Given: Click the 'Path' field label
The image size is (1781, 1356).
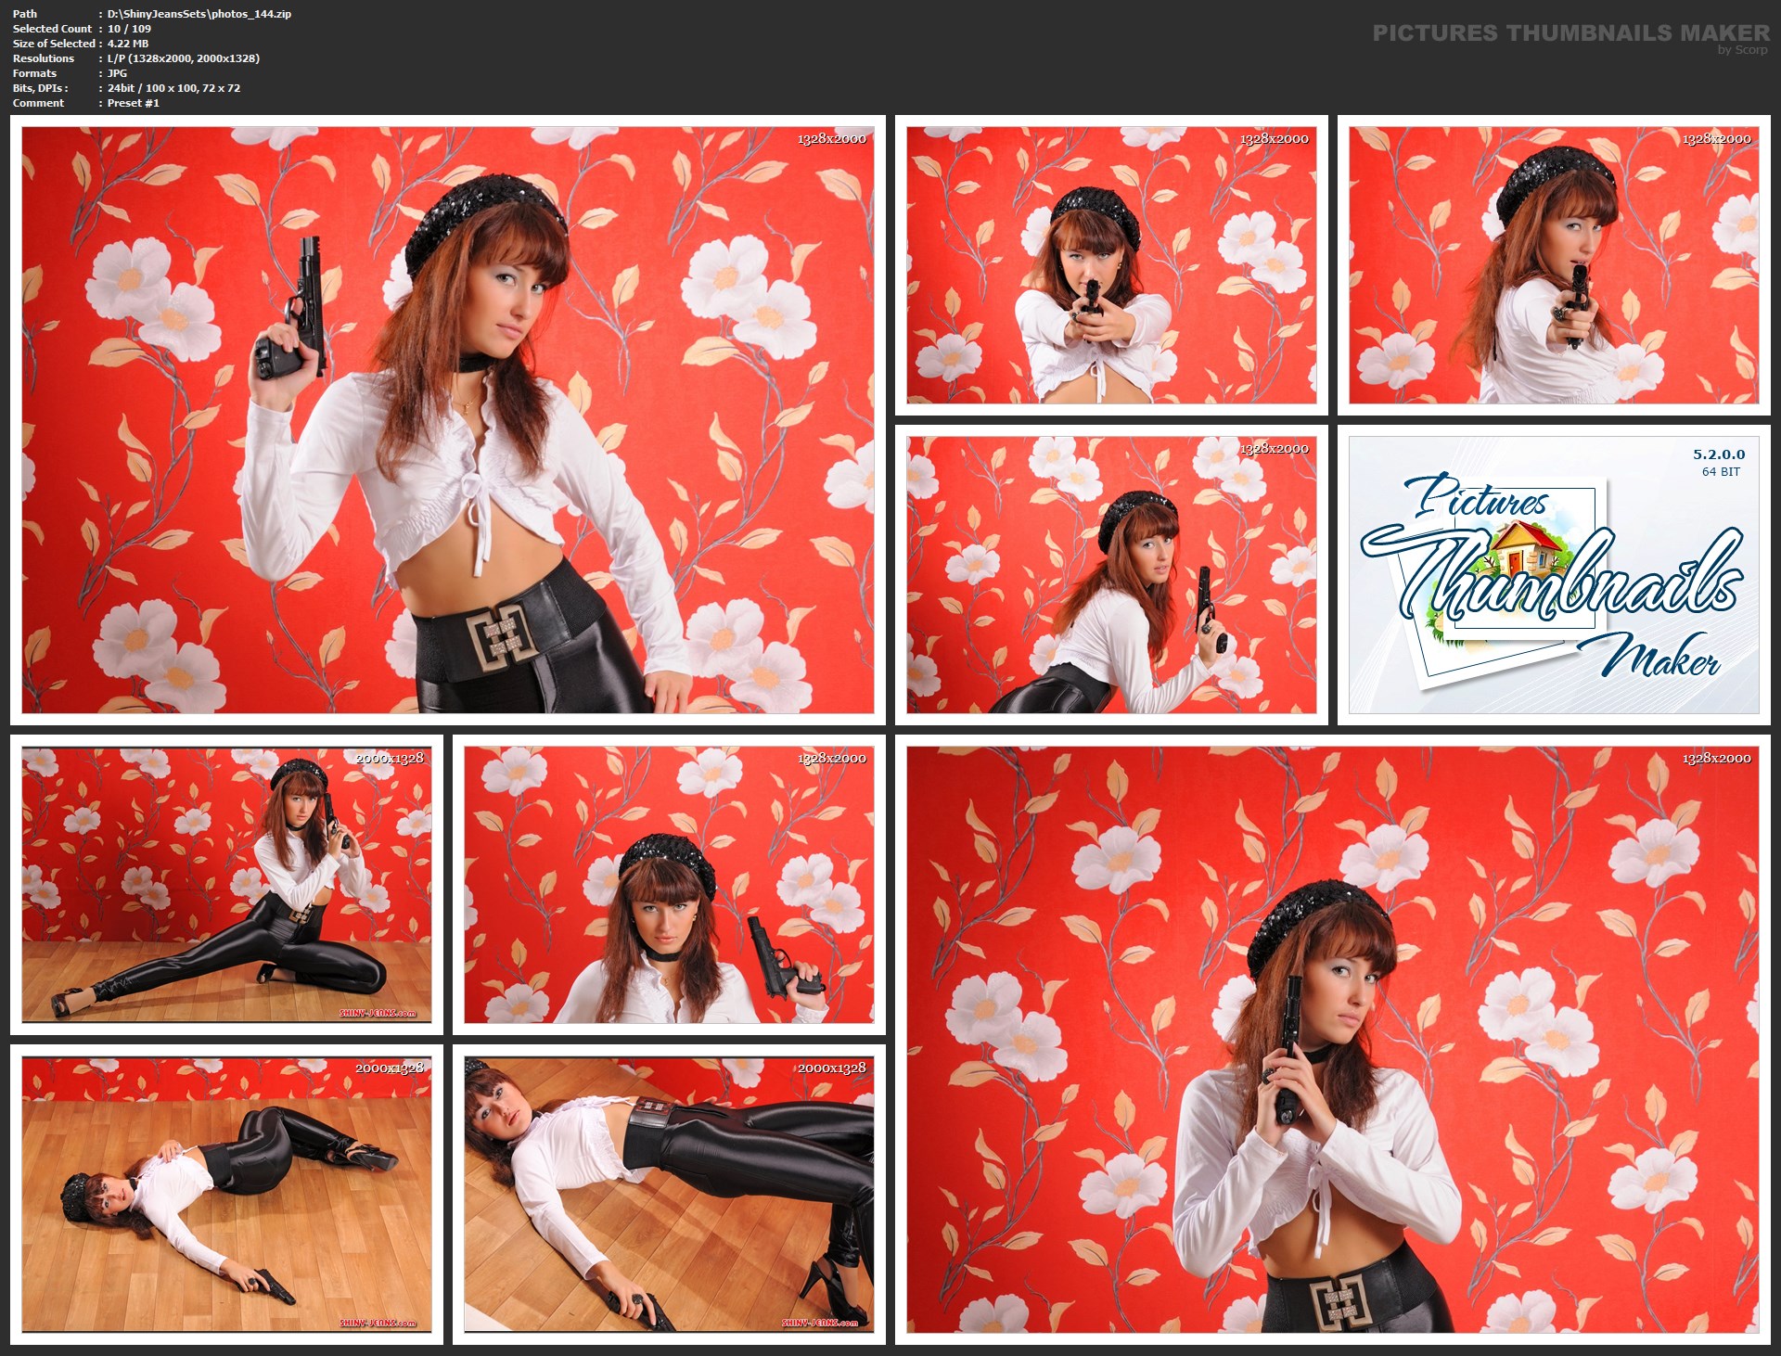Looking at the screenshot, I should tap(25, 14).
